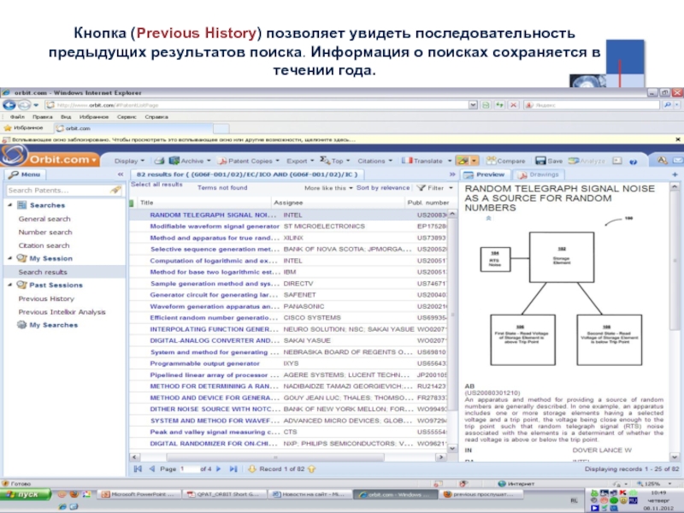684x513 pixels.
Task: Click the next record up-arrow icon
Action: point(311,469)
